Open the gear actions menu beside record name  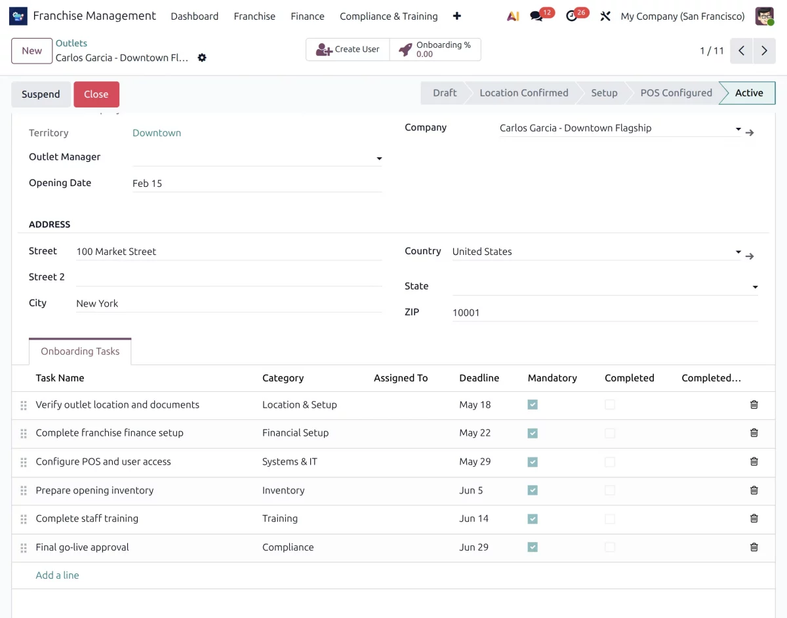[x=202, y=58]
